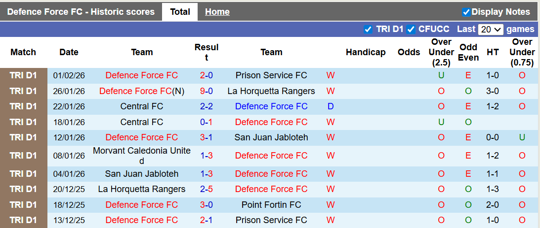This screenshot has height=228, width=540.
Task: Select the Total tab
Action: 180,12
